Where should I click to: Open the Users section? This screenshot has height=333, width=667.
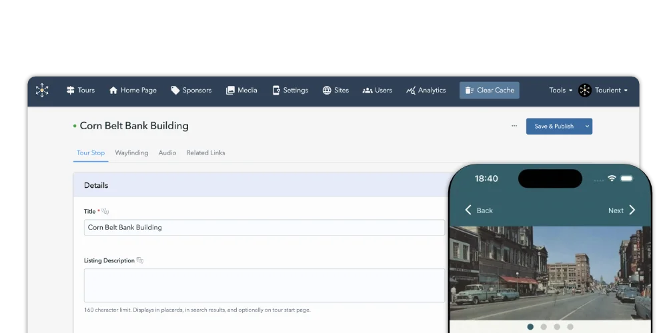click(x=378, y=90)
